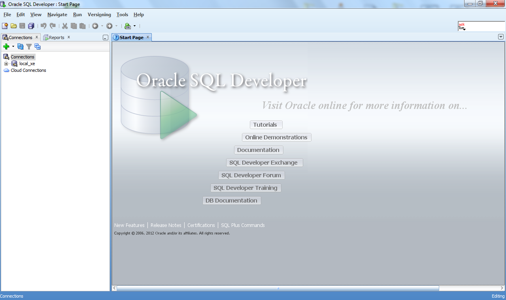The image size is (506, 300).
Task: Click the Start Page horizontal scrollbar
Action: [278, 288]
